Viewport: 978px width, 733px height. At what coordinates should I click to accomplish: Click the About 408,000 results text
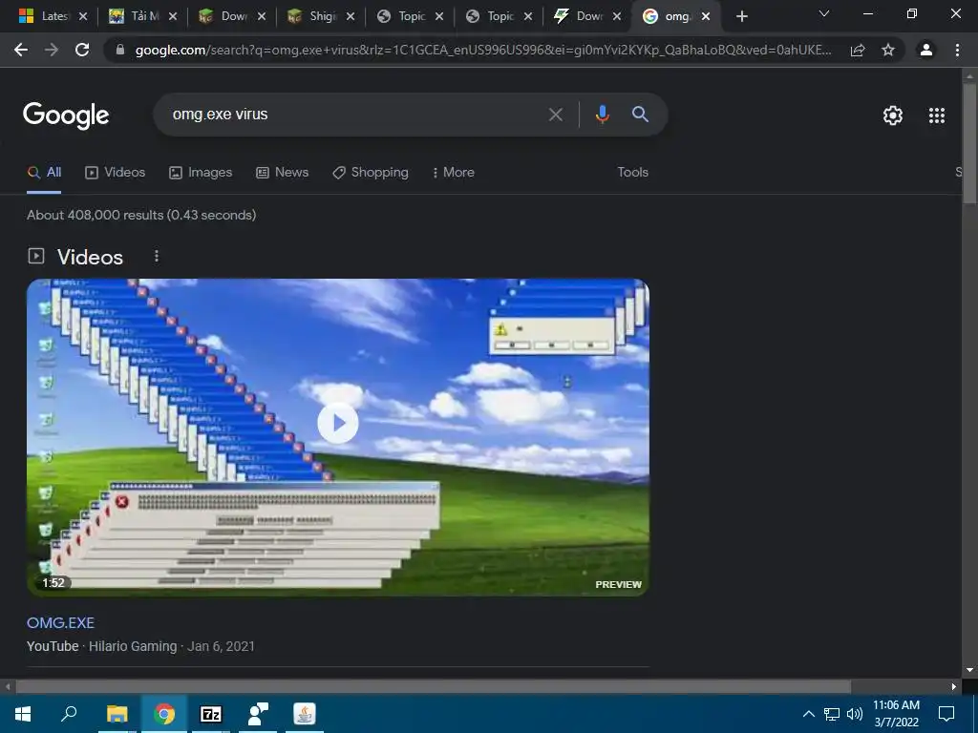click(x=141, y=215)
